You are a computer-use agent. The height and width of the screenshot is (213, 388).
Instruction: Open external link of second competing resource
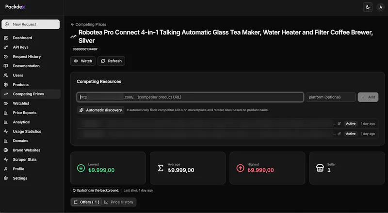pyautogui.click(x=339, y=134)
